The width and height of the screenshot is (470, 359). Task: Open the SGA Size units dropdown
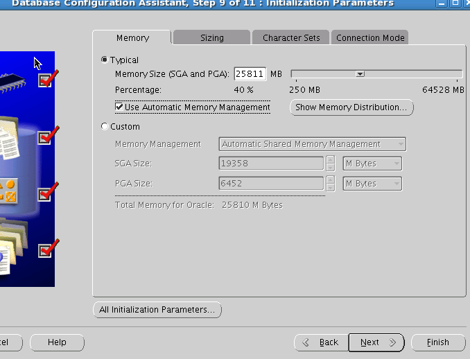point(372,164)
